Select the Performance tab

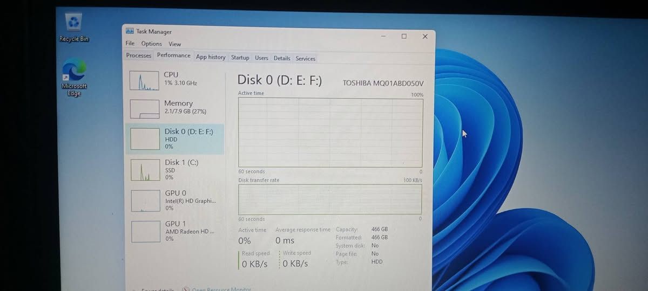click(x=174, y=56)
